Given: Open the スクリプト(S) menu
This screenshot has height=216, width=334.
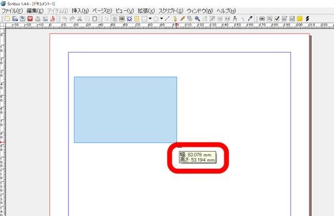Looking at the screenshot, I should click(x=171, y=11).
